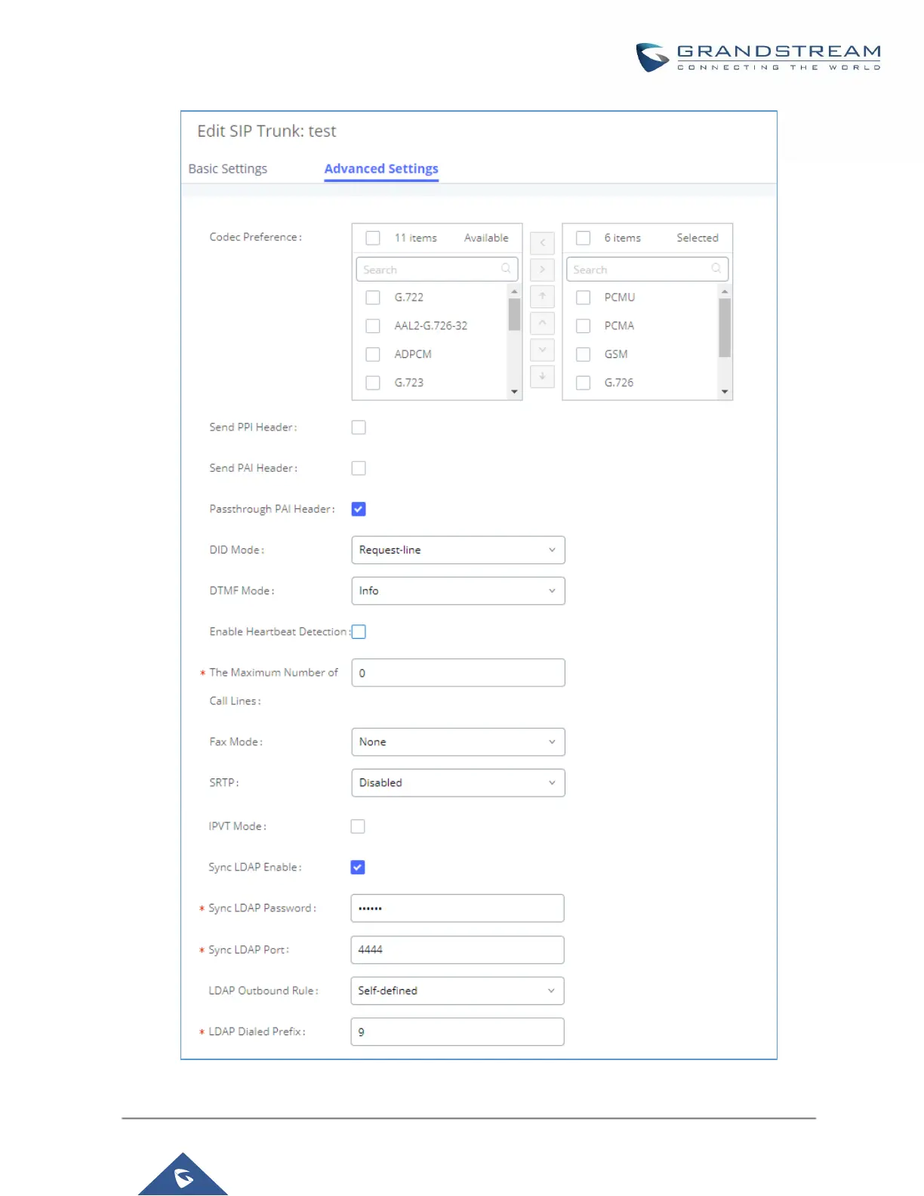
Task: Check the PCMU codec
Action: (583, 297)
